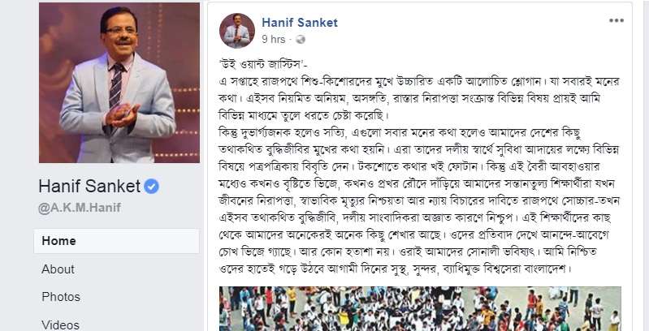Click the line starting 'চোখ ভিজে গ্যাছে'

406,251
